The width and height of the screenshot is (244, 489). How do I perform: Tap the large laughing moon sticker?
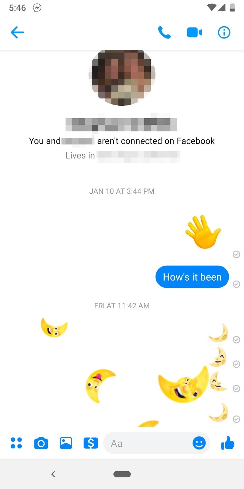click(184, 384)
